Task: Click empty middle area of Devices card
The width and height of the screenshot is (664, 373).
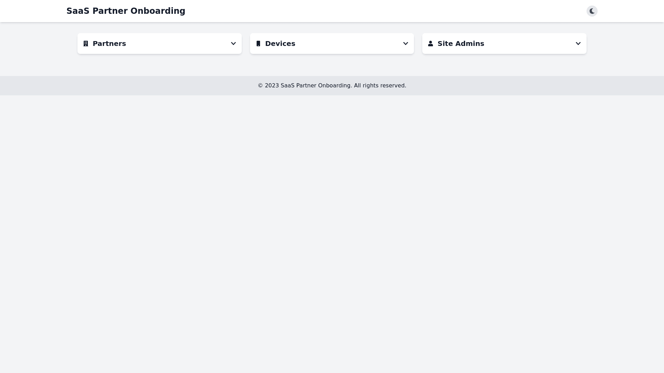Action: tap(349, 44)
